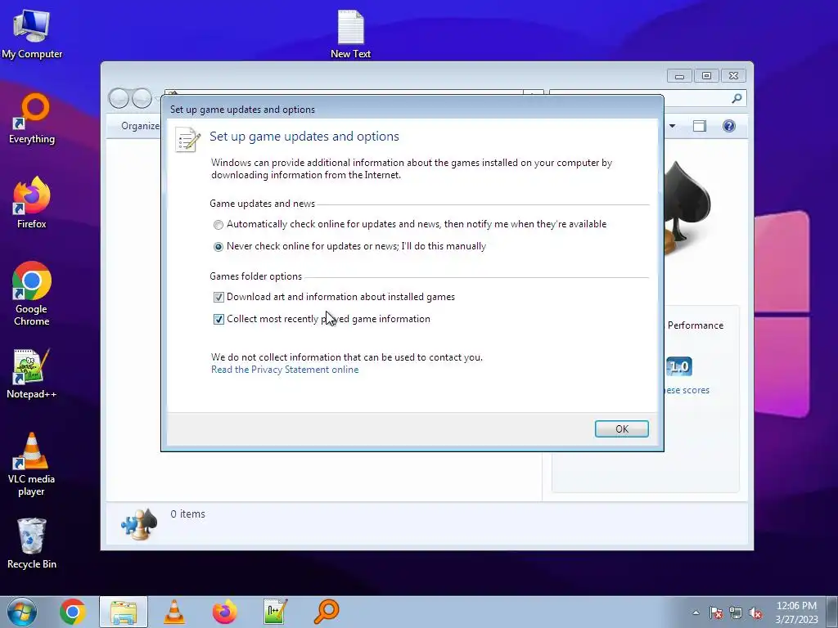Launch Chrome from the taskbar
The image size is (838, 628).
coord(73,612)
